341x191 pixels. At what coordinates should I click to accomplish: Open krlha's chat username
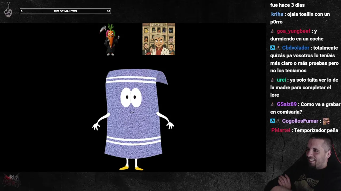point(277,14)
